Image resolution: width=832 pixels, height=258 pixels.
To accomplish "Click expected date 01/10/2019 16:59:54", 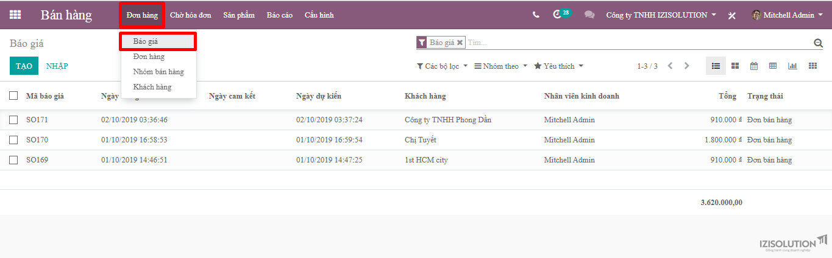I will pos(329,140).
